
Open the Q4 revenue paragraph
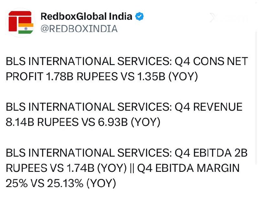[124, 115]
